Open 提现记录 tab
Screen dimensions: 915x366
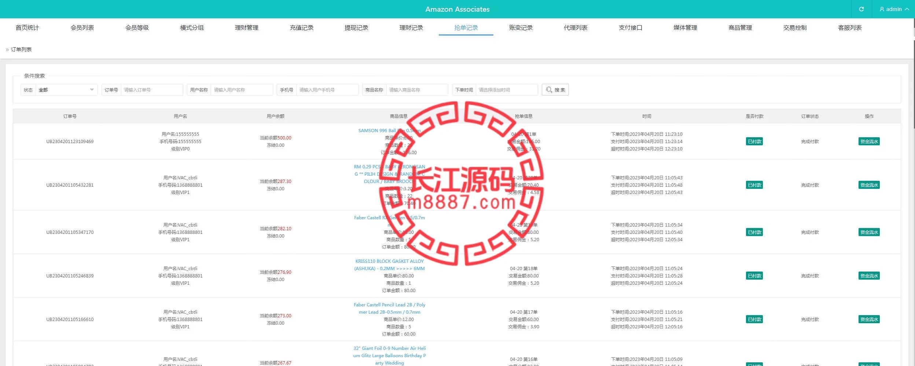356,28
